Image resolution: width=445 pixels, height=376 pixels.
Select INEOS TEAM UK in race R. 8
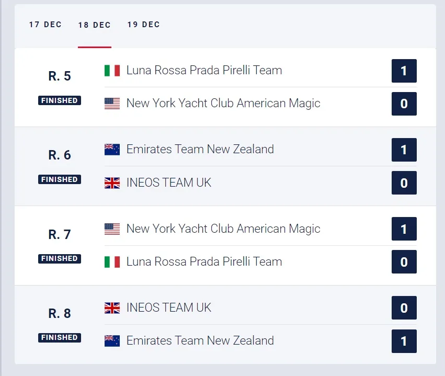pos(169,307)
